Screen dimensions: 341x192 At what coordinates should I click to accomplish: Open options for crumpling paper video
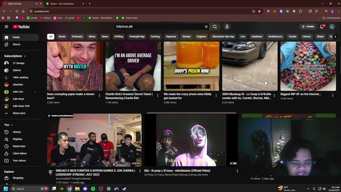(99, 95)
